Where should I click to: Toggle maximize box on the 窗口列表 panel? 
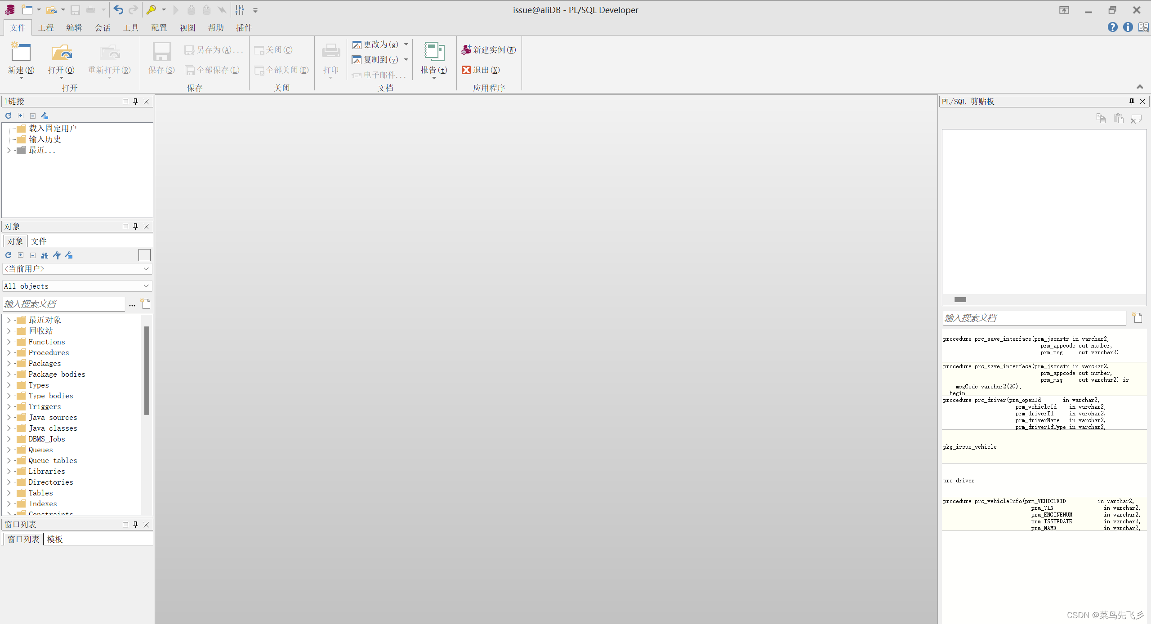(x=125, y=525)
